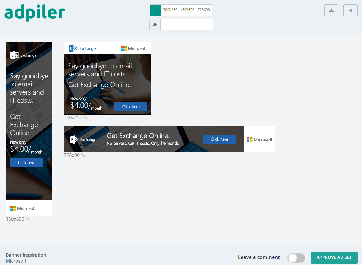Click the 300x250 size label text

[x=73, y=117]
